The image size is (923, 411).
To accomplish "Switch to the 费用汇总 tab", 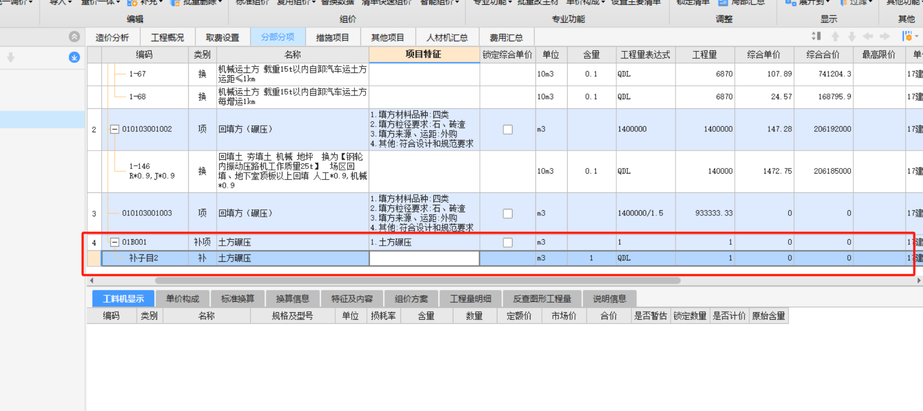I will coord(506,38).
